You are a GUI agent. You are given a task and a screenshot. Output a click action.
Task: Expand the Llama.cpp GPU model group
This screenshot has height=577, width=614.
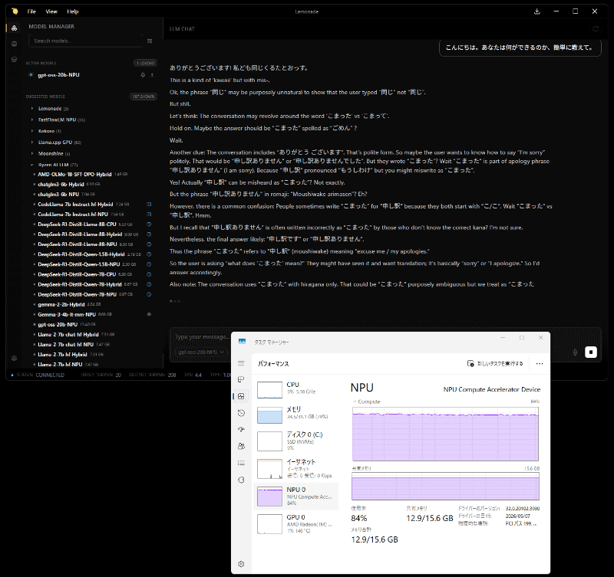pos(32,143)
